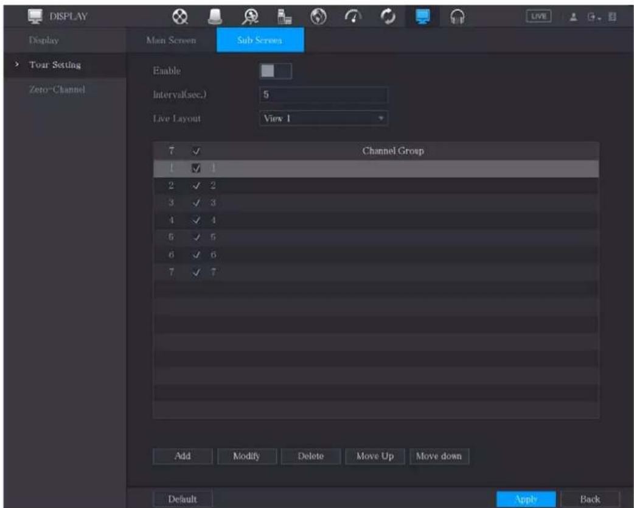The width and height of the screenshot is (634, 508).
Task: Uncheck channel group 7 checkbox
Action: click(196, 272)
